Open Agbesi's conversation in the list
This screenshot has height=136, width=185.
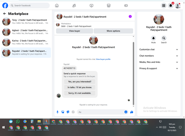[x=26, y=32]
